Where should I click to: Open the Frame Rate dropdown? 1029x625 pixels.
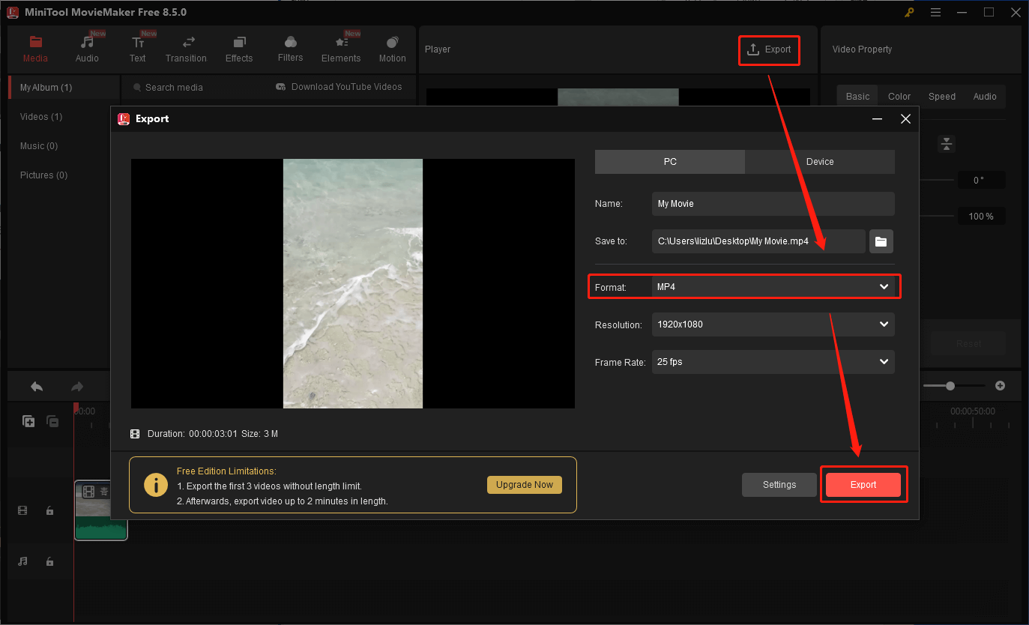coord(773,362)
